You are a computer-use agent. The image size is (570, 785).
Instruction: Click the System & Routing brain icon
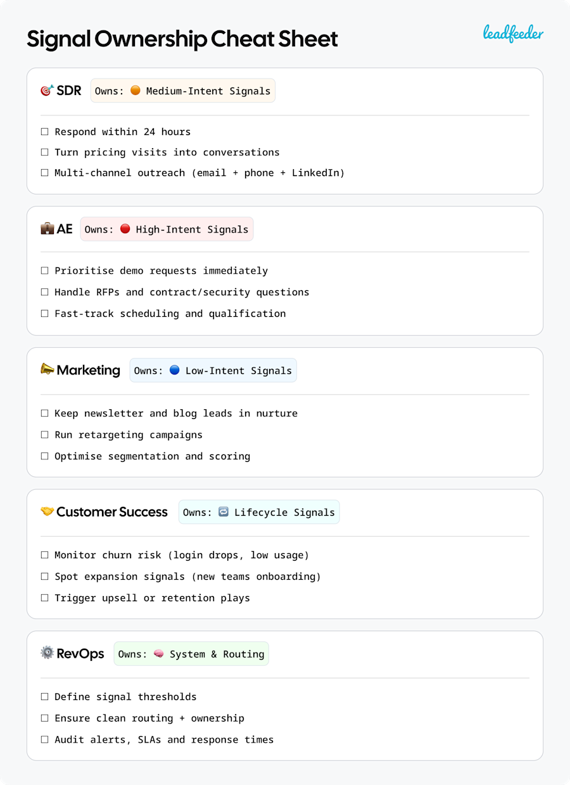tap(158, 654)
